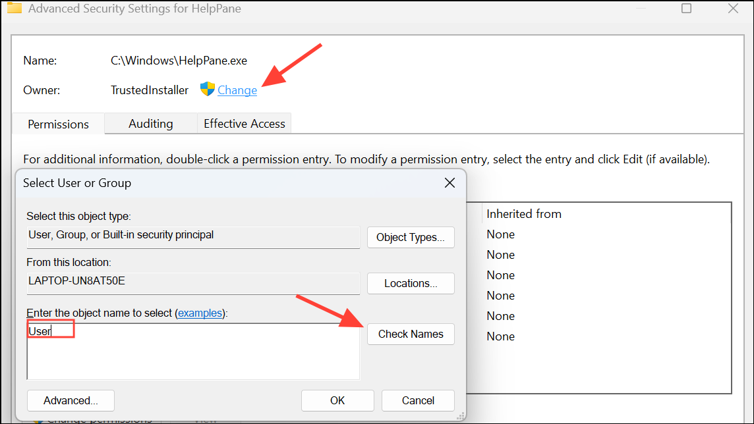Click the resize grip at dialog corner
Image resolution: width=754 pixels, height=424 pixels.
(x=461, y=416)
